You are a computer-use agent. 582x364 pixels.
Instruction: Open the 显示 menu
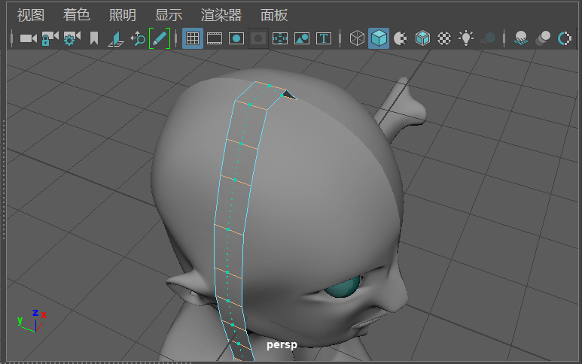click(x=169, y=15)
